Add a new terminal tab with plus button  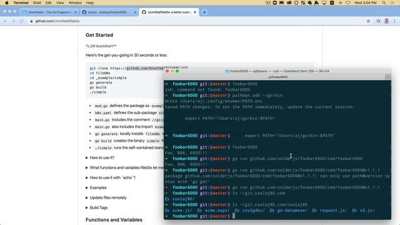(x=388, y=77)
